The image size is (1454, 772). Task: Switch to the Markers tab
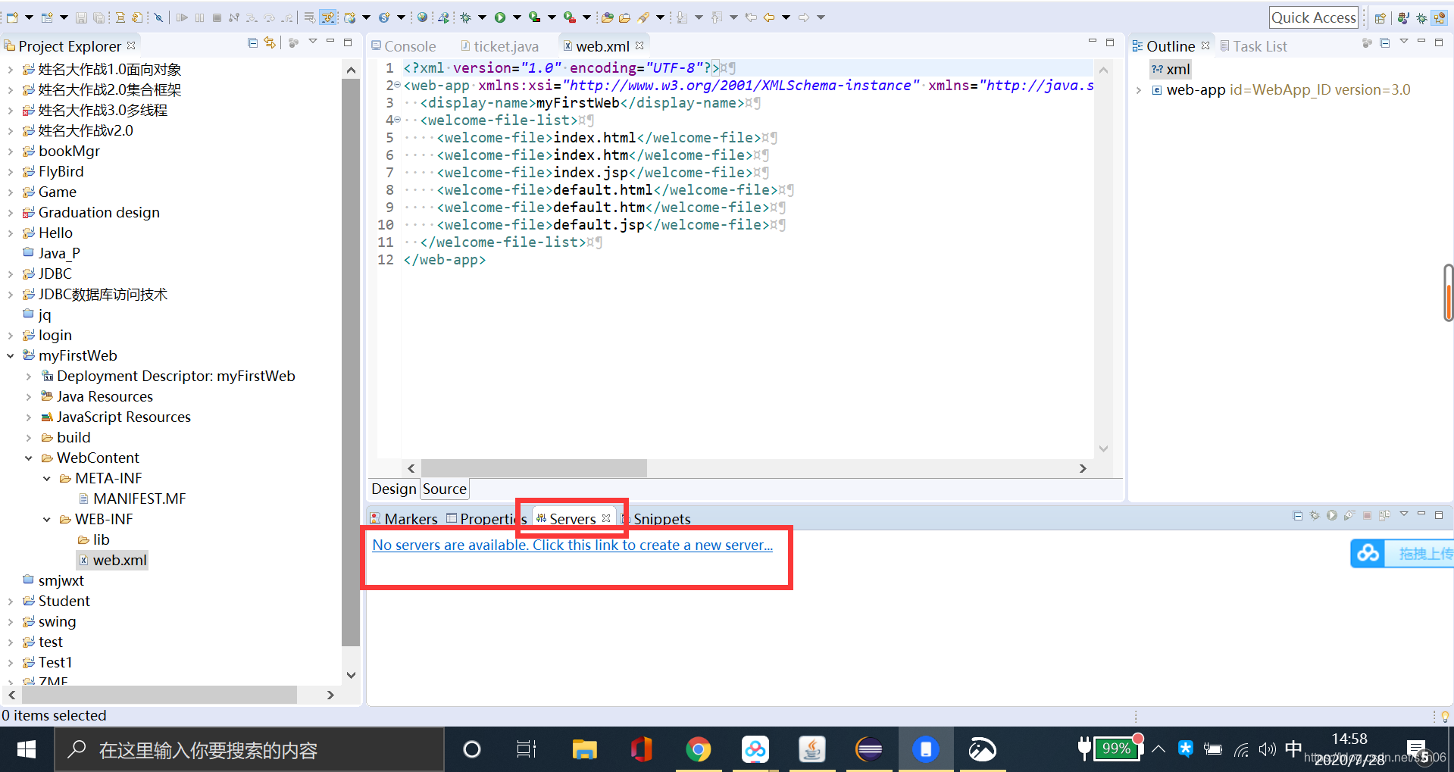[403, 519]
